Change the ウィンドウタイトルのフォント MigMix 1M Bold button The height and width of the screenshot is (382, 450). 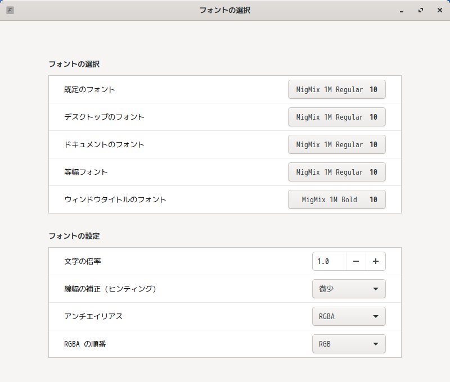click(336, 199)
